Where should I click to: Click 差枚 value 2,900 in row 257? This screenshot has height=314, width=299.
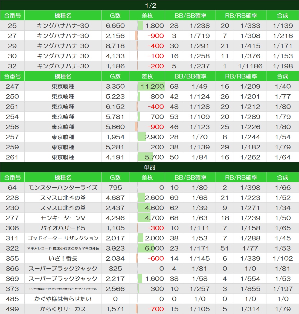click(154, 137)
